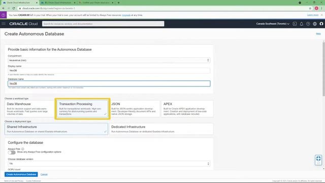The image size is (325, 183).
Task: Open the Compartment dropdown
Action: (109, 60)
